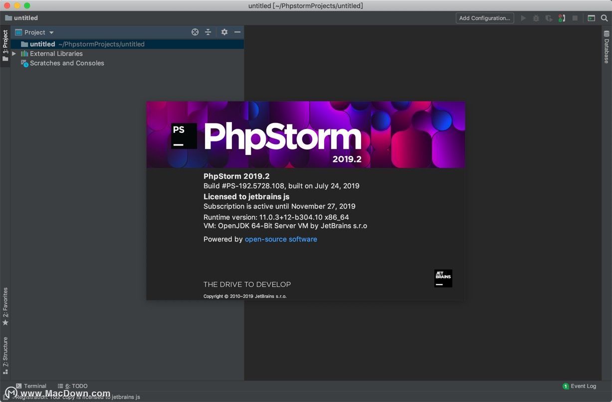The image size is (612, 402).
Task: Click the Subscription is active until line
Action: [x=279, y=206]
